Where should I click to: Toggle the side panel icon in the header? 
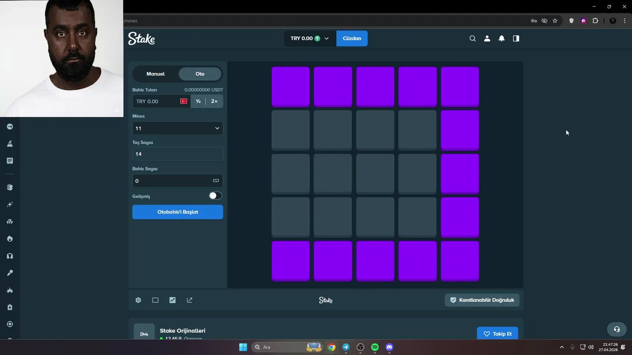pos(516,38)
